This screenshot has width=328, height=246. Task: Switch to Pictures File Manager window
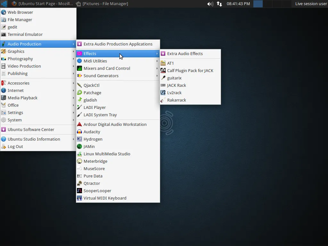[102, 4]
